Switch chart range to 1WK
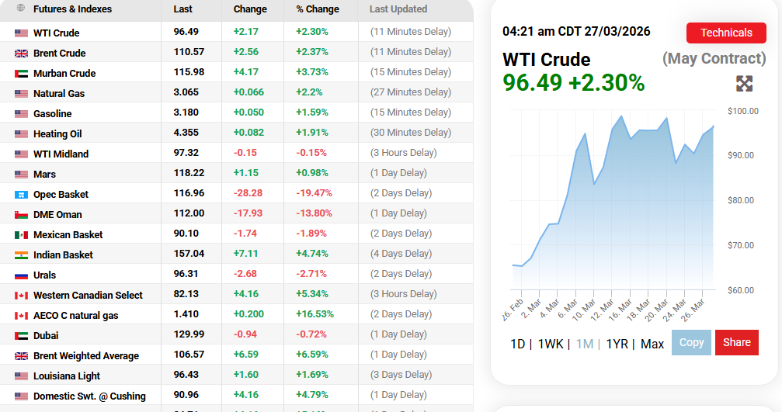 (x=551, y=344)
